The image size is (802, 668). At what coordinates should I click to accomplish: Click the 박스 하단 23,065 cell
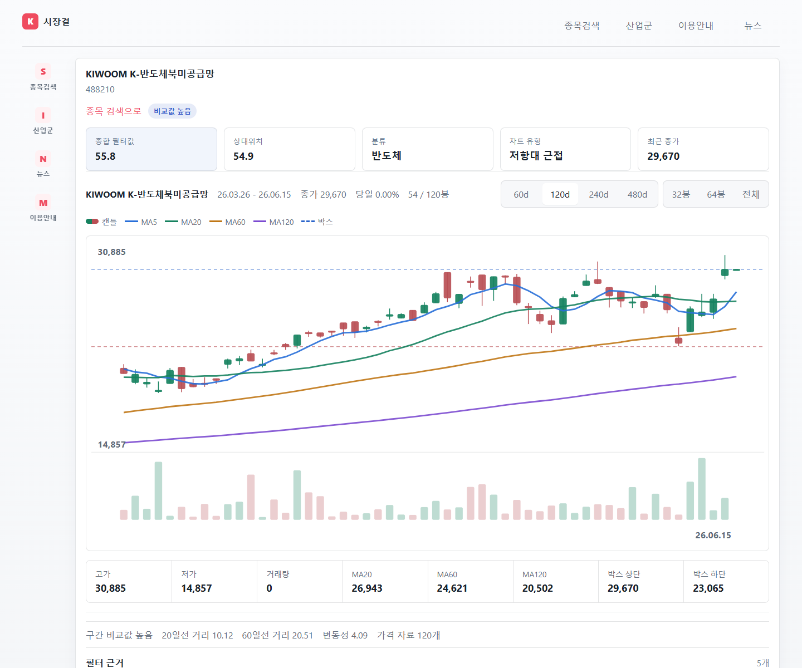[726, 582]
